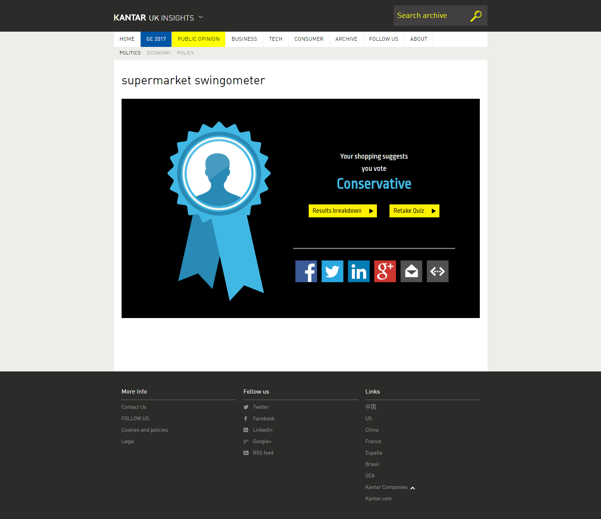Open the Brasil site link
Viewport: 601px width, 519px height.
point(372,464)
